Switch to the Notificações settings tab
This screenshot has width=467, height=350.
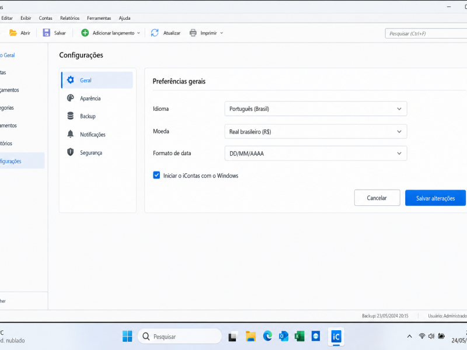point(97,134)
